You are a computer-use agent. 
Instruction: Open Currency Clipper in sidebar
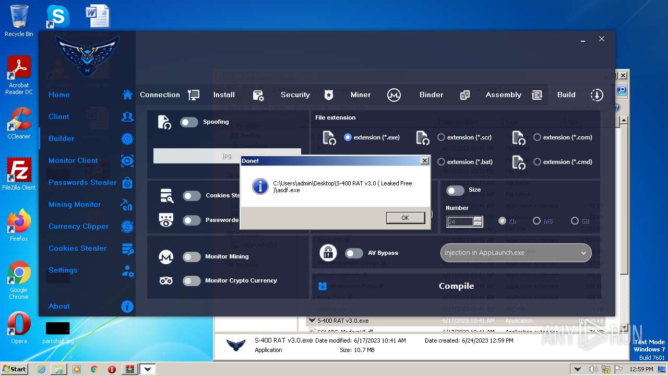[x=79, y=226]
